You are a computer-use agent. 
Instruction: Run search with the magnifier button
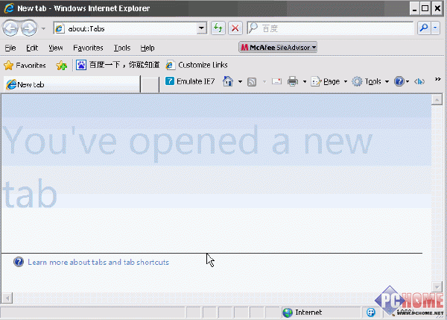click(x=424, y=28)
